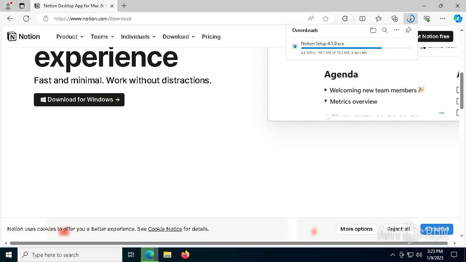
Task: Open Read aloud in address bar
Action: coord(311,19)
